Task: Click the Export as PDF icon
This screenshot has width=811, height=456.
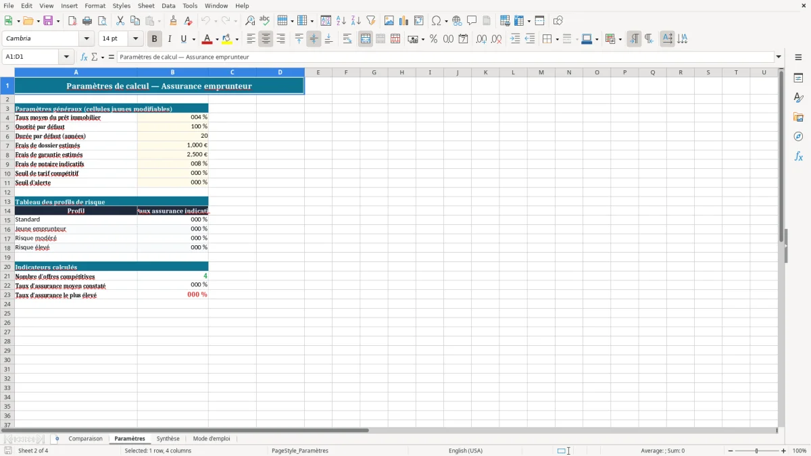Action: pyautogui.click(x=72, y=21)
